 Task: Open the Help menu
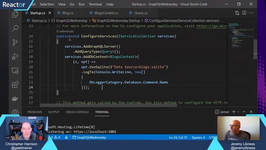(x=110, y=4)
